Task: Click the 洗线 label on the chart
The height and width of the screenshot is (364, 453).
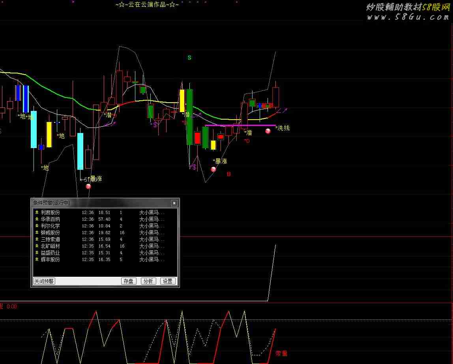Action: [283, 128]
